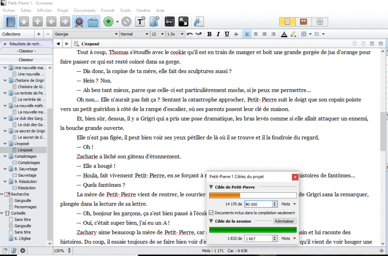
Task: Open the Outils menu
Action: pyautogui.click(x=125, y=10)
